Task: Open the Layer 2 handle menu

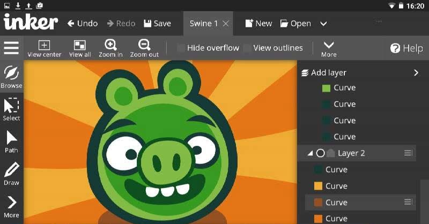Action: click(408, 153)
